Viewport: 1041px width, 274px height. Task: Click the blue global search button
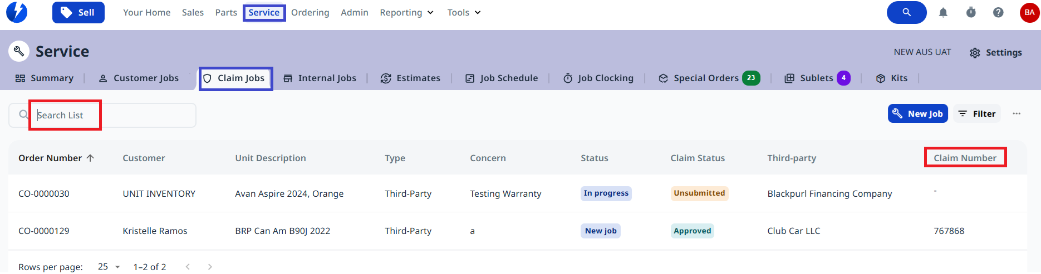[x=906, y=12]
